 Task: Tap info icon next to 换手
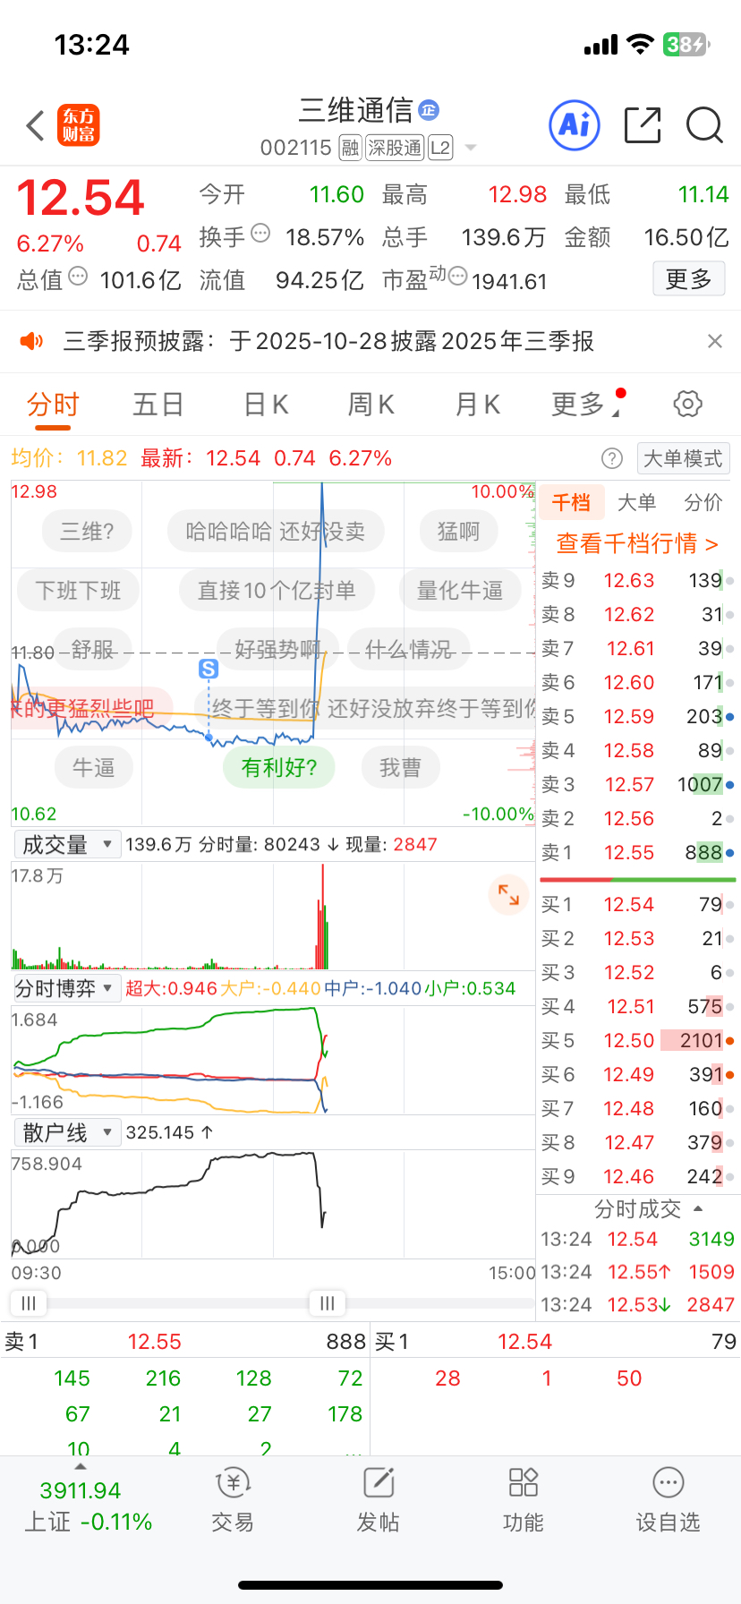[260, 233]
